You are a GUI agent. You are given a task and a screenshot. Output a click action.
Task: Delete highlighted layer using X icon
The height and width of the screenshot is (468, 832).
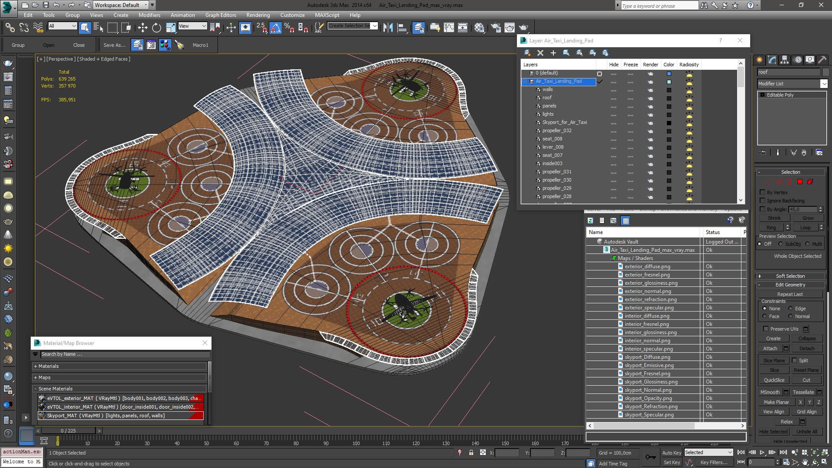(540, 53)
